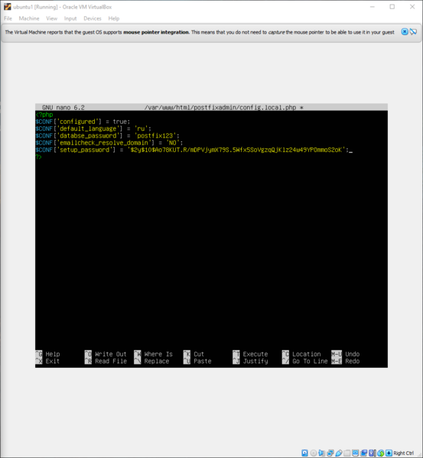This screenshot has width=423, height=458.
Task: Click the display settings status icon
Action: coord(355,453)
